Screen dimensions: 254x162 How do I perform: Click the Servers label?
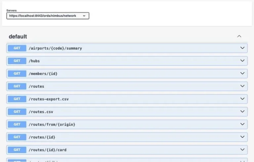[x=12, y=10]
